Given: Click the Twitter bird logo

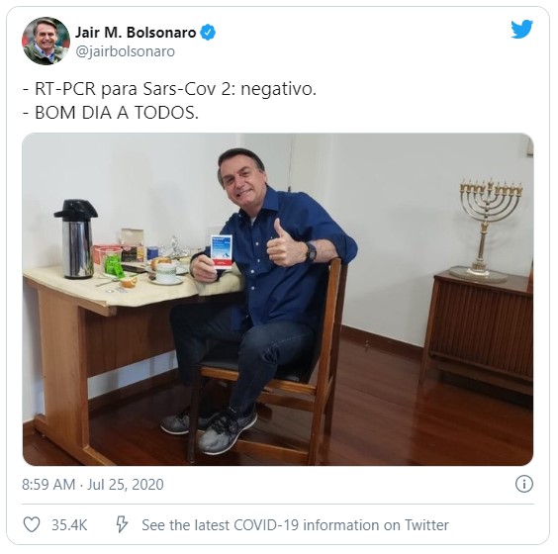Looking at the screenshot, I should [x=521, y=29].
